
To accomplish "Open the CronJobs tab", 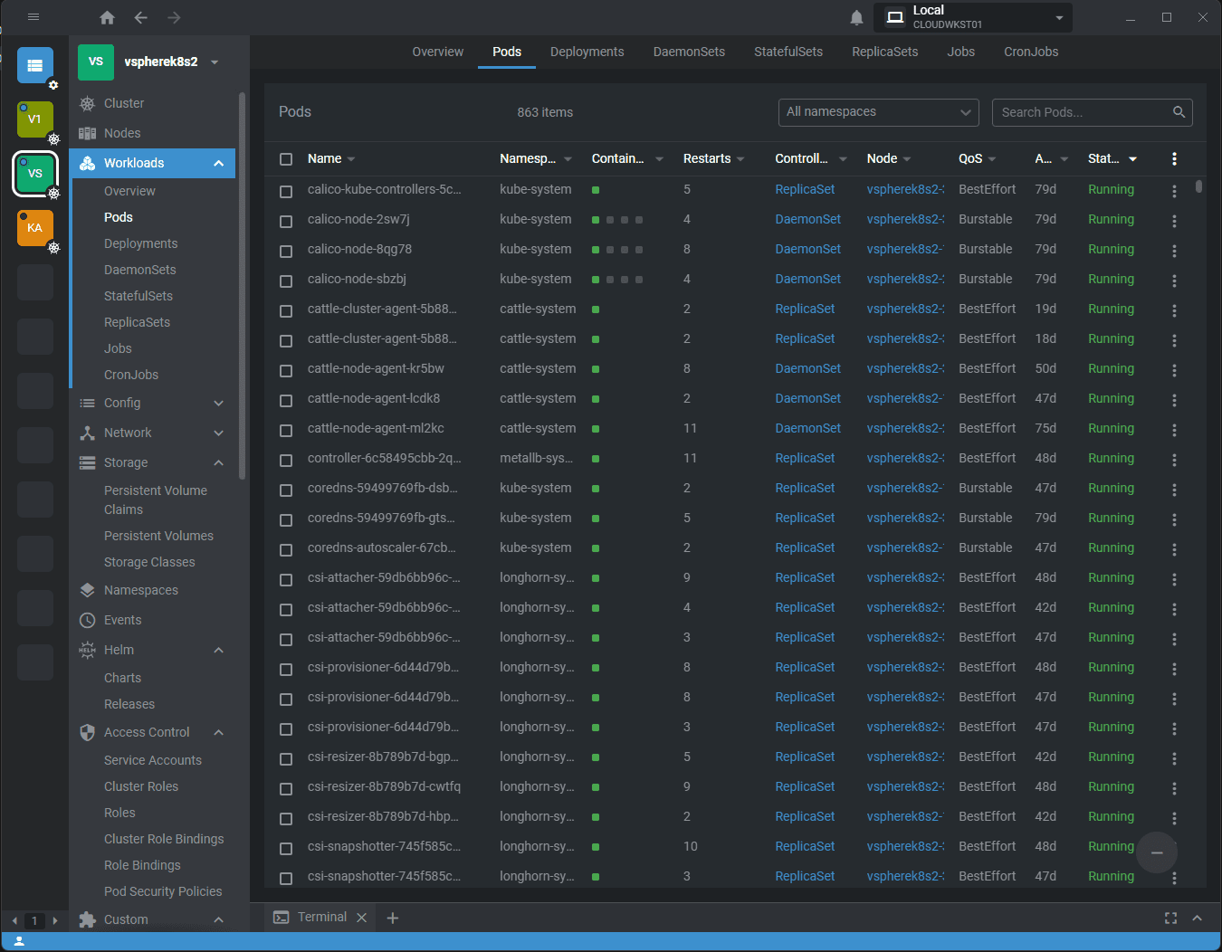I will 1030,52.
